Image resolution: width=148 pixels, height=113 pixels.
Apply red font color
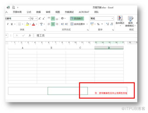pos(33,24)
